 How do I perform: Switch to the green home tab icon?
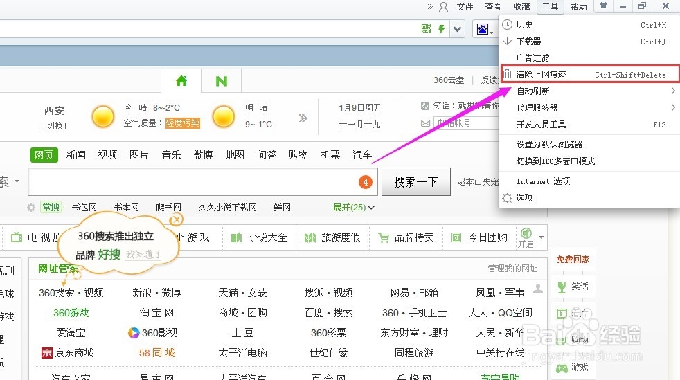tap(181, 80)
